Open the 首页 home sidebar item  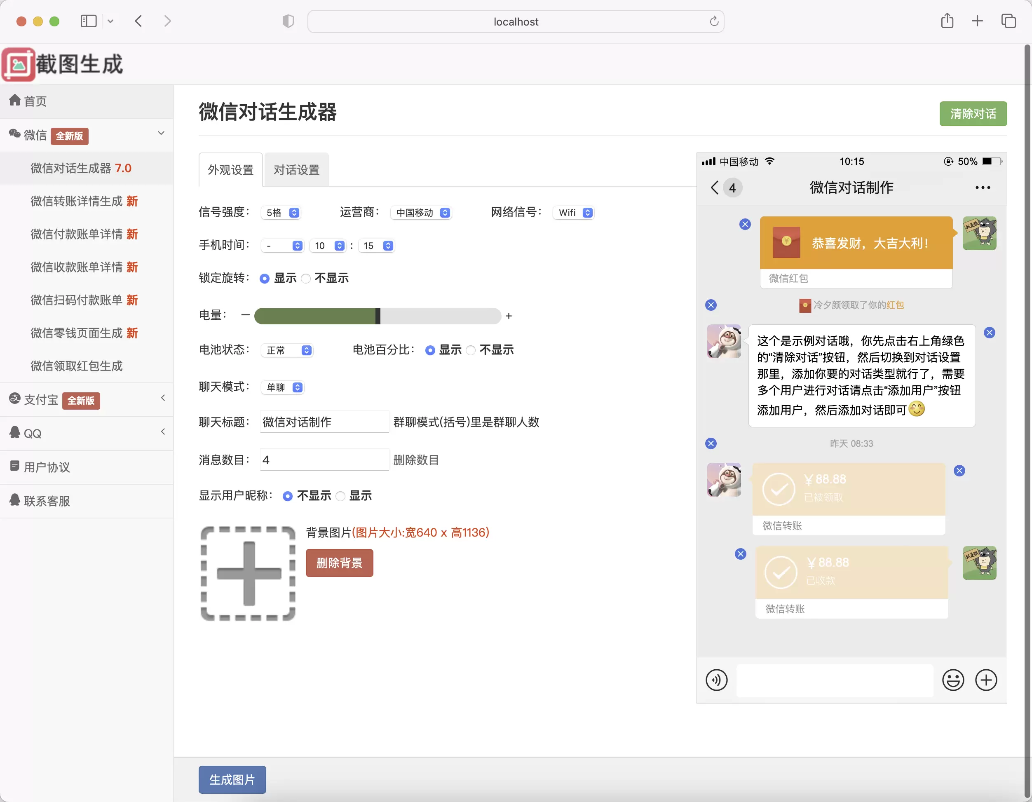click(x=87, y=101)
